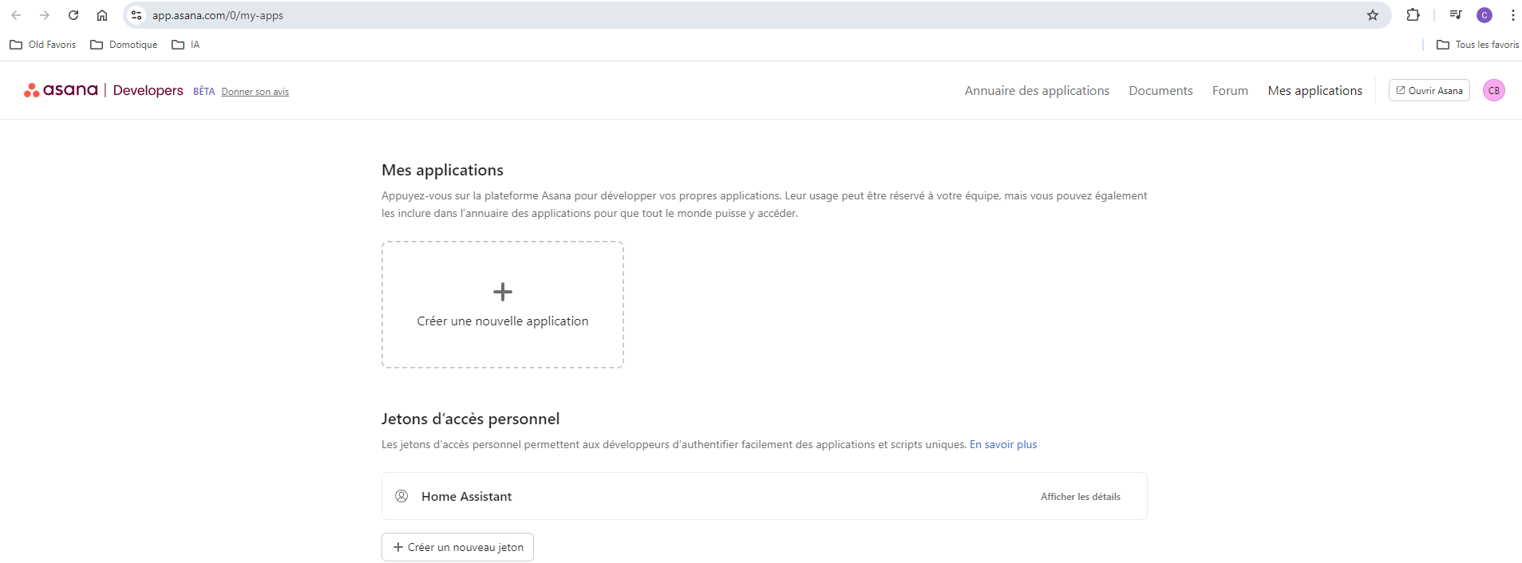Click Afficher les détails for Home Assistant
This screenshot has height=563, width=1522.
click(x=1080, y=497)
